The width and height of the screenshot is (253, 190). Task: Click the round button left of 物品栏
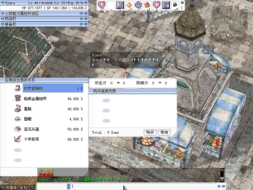click(x=3, y=19)
